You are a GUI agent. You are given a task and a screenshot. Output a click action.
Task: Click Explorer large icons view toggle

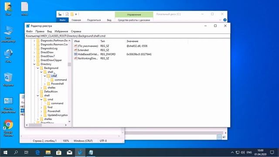click(224, 137)
